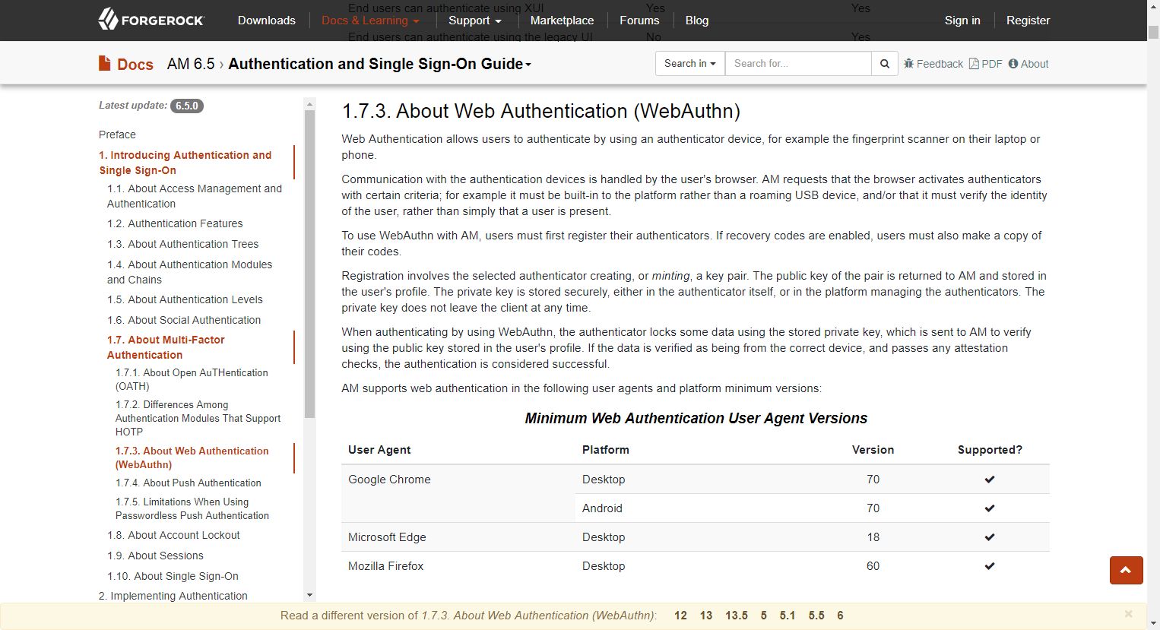Viewport: 1160px width, 630px height.
Task: Click the ForgeRock logo
Action: coord(151,20)
